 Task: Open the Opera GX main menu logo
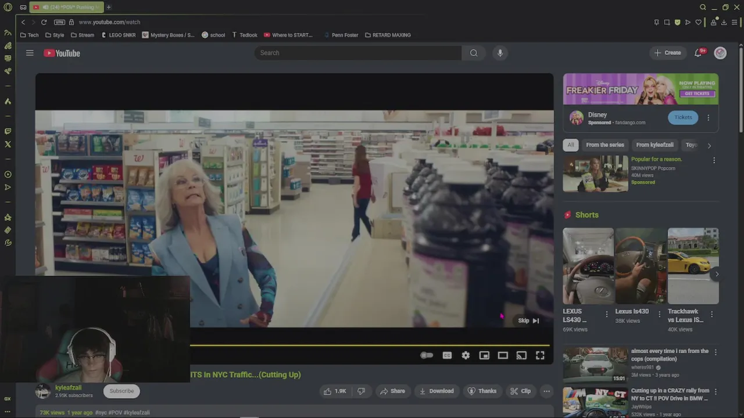click(x=8, y=7)
